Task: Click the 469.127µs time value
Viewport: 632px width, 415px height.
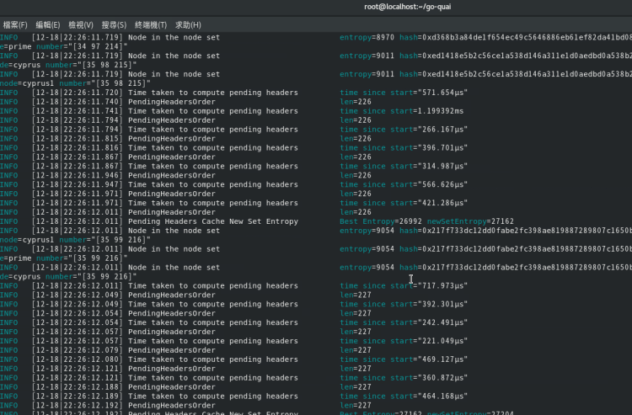Action: click(x=442, y=359)
